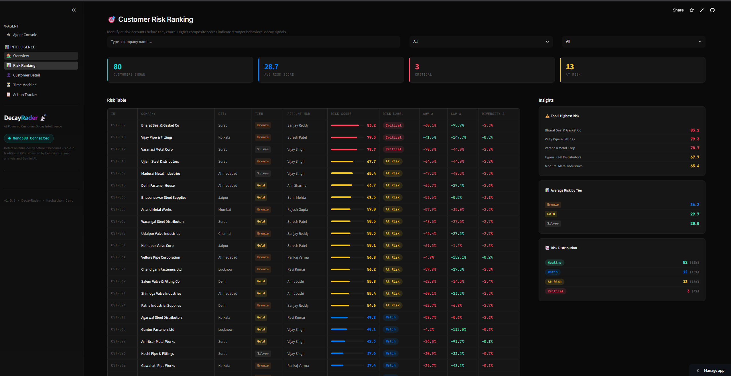Open the second All filter dropdown

pyautogui.click(x=633, y=42)
